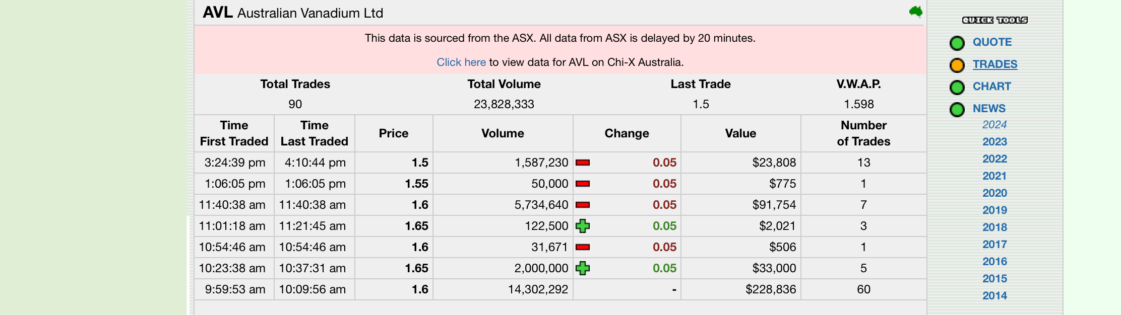
Task: Open the QUOTE quick tool link
Action: point(992,42)
